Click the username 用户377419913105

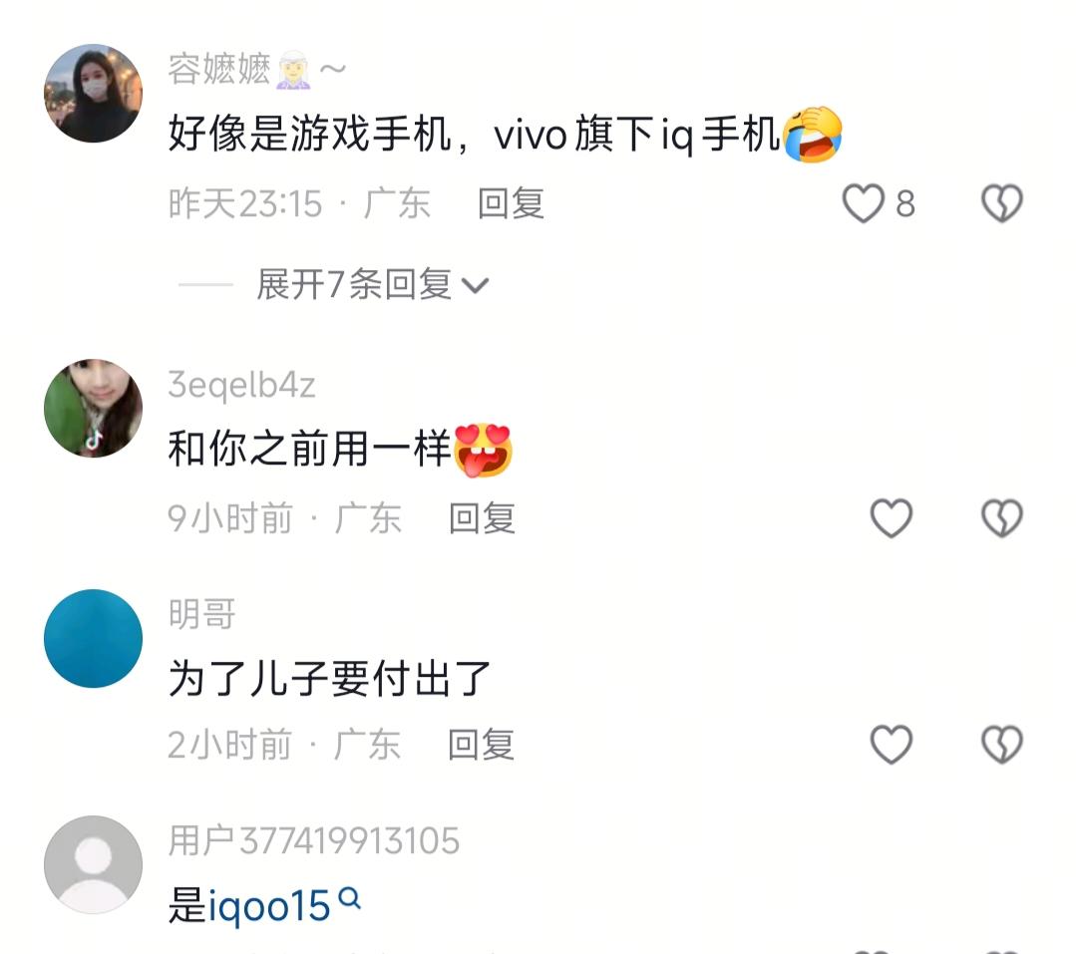tap(313, 840)
